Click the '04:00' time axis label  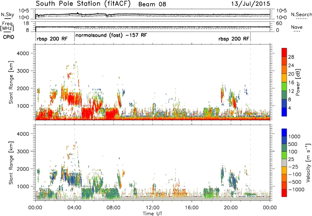(74, 208)
